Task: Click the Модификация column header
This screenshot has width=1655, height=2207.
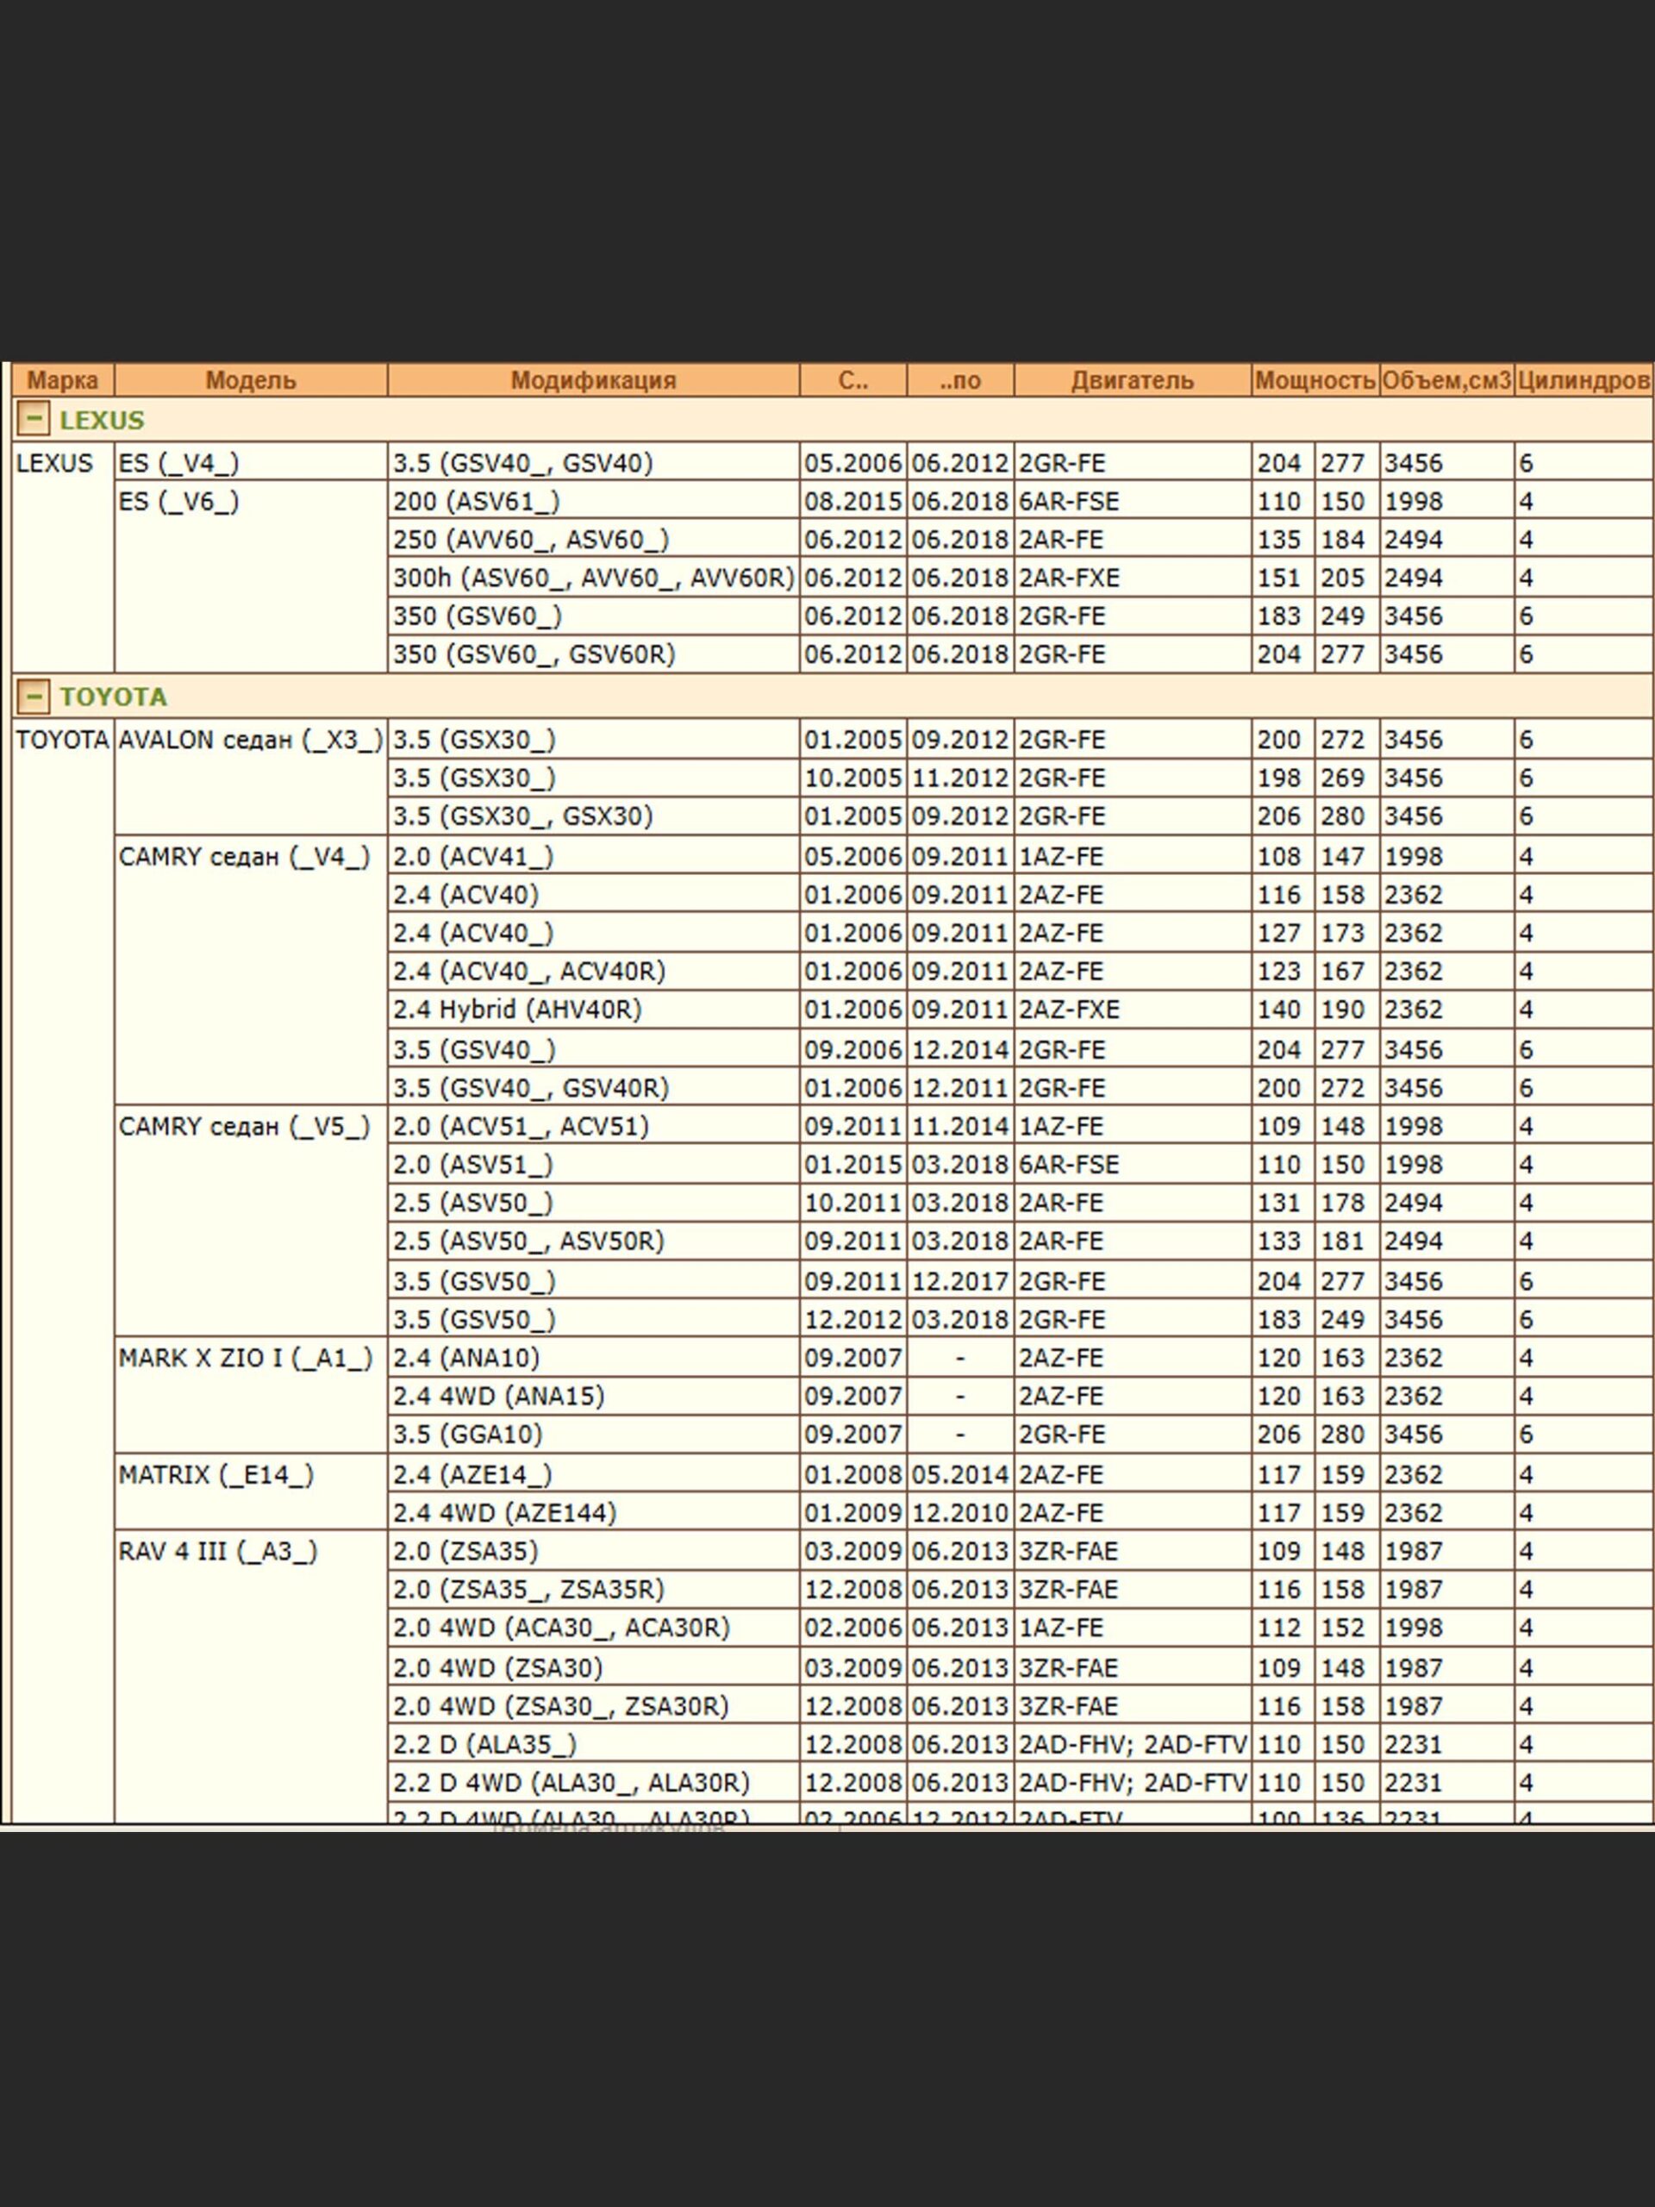Action: pyautogui.click(x=592, y=380)
